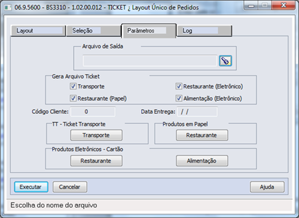Click the application icon in title bar
This screenshot has height=218, width=299.
coord(8,8)
